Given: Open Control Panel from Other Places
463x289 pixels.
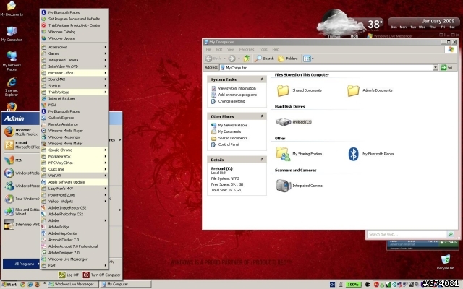Looking at the screenshot, I should point(225,144).
